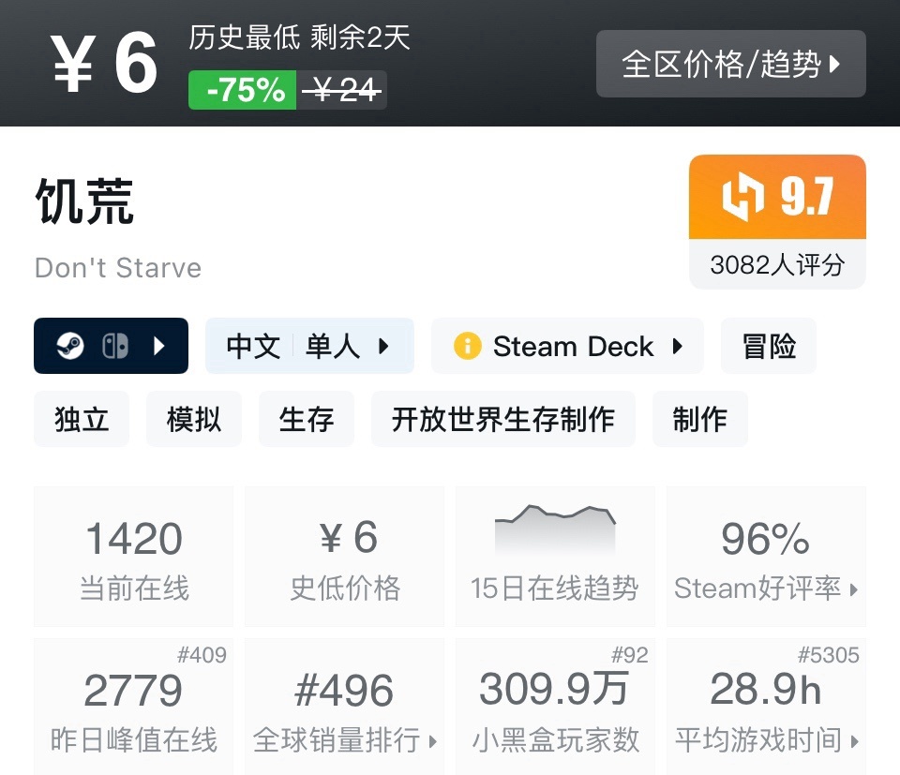Tap the 1420 当前在线 stat card
The height and width of the screenshot is (775, 900).
click(134, 557)
